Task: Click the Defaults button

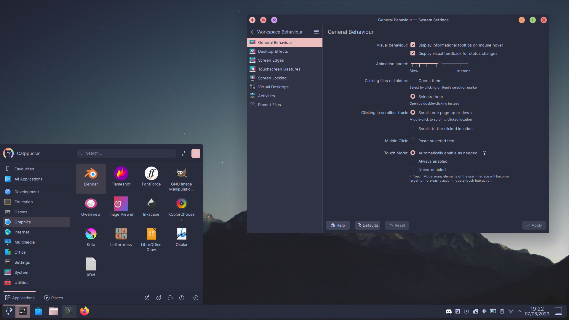Action: click(x=367, y=225)
